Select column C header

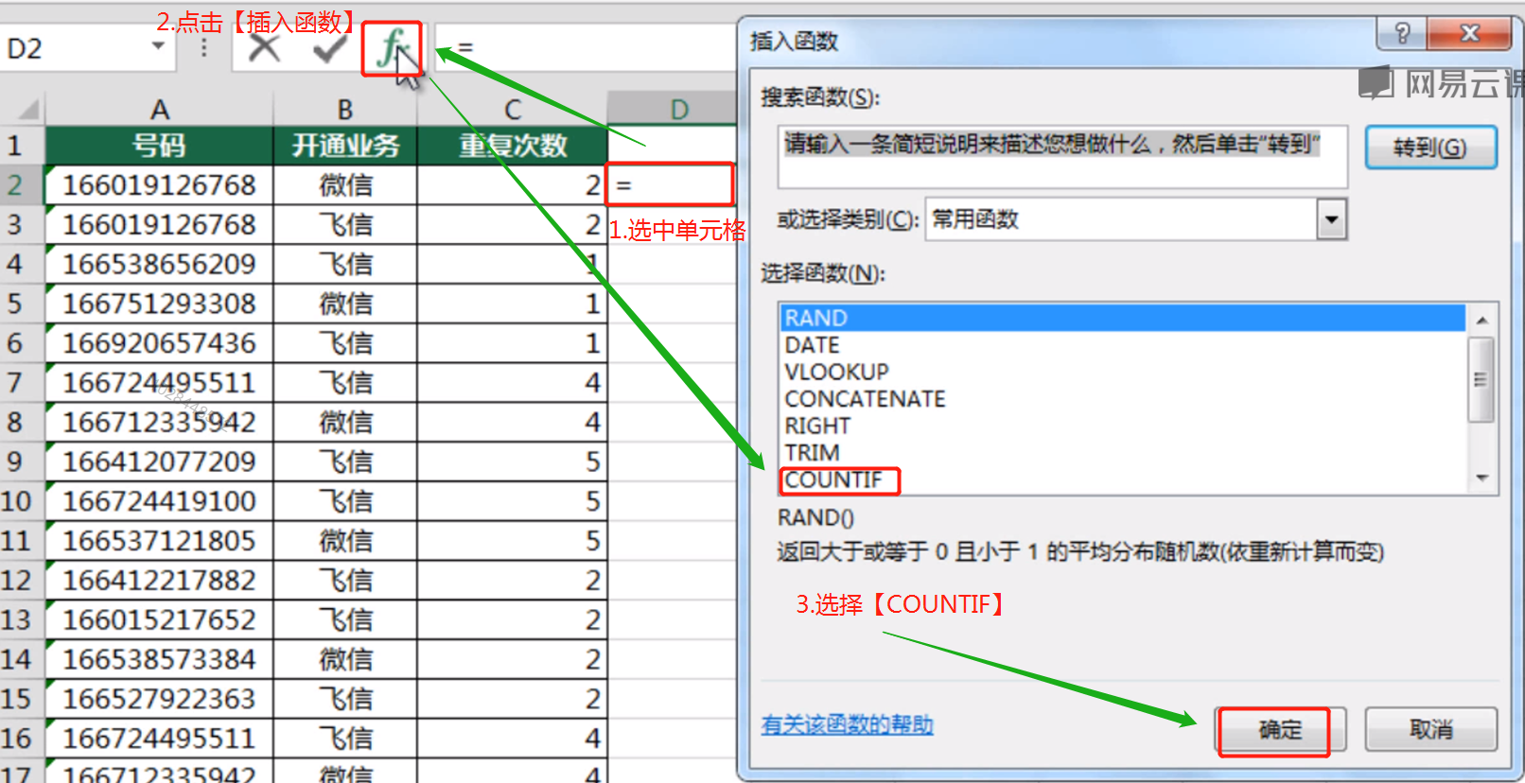pyautogui.click(x=512, y=110)
